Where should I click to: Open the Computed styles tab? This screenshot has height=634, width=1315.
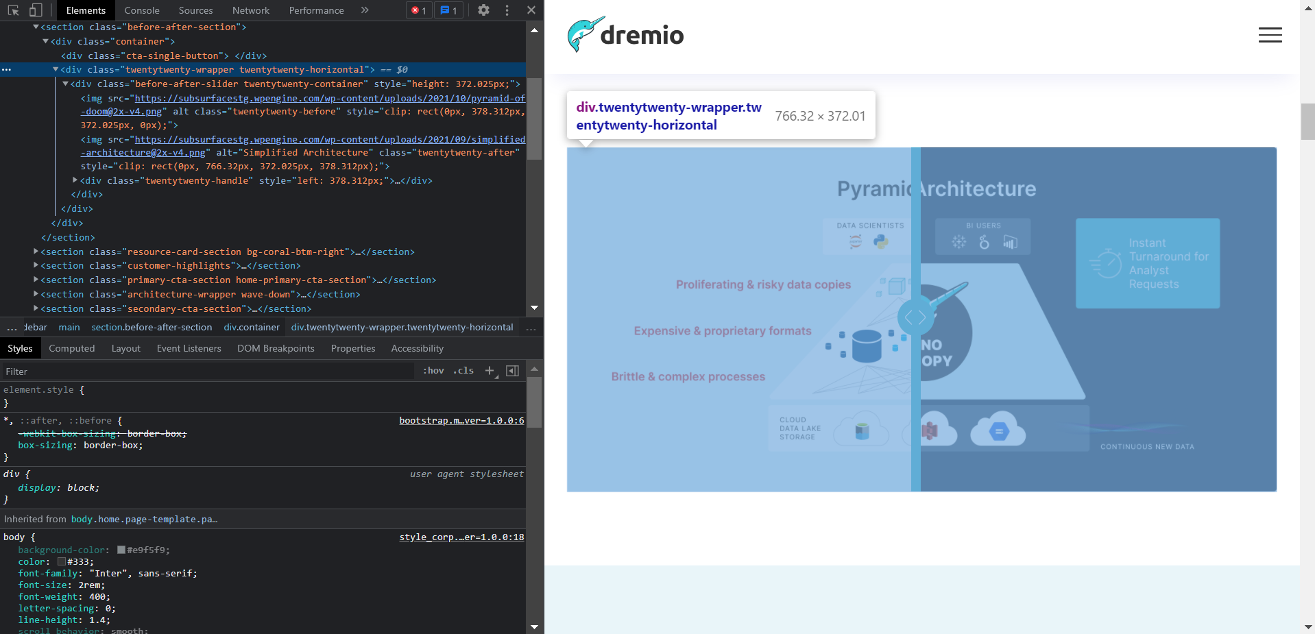(x=71, y=348)
